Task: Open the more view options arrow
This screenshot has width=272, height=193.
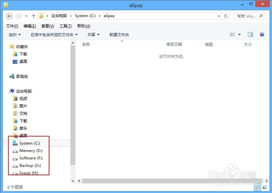Action: [240, 35]
